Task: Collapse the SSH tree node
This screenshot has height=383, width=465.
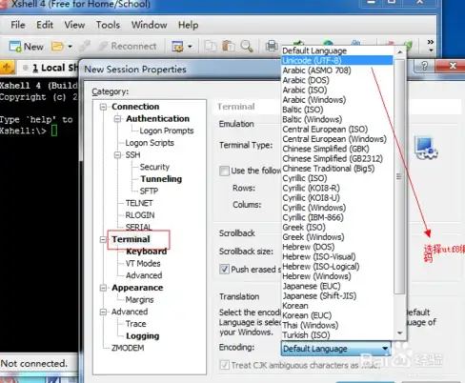Action: pyautogui.click(x=117, y=155)
